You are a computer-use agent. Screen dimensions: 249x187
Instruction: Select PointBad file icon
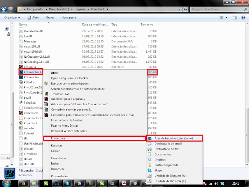click(x=21, y=102)
